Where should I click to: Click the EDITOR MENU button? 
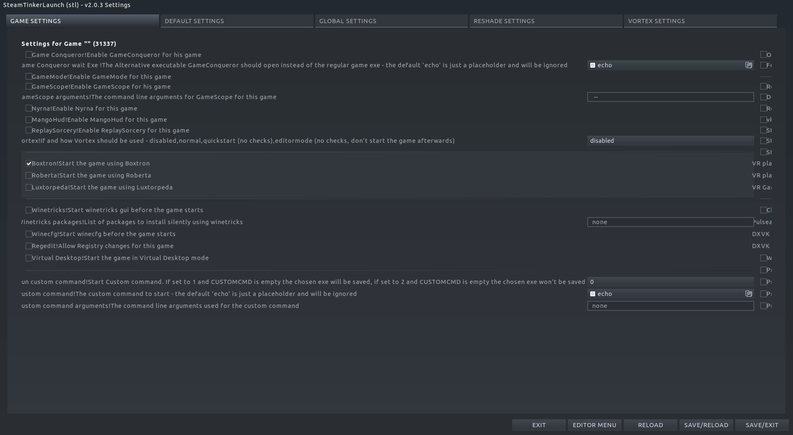595,425
